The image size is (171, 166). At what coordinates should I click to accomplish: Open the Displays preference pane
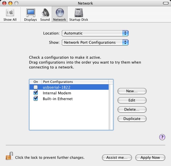[x=30, y=13]
